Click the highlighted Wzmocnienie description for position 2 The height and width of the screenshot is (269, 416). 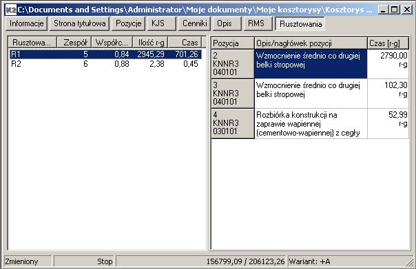[311, 64]
